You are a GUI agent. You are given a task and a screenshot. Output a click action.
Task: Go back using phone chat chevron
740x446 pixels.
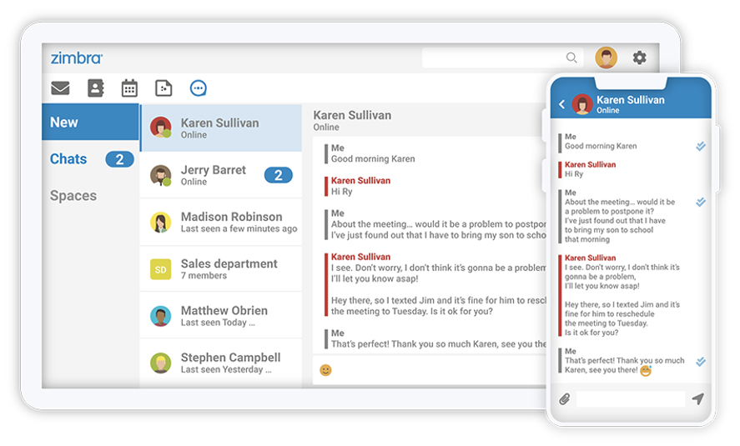[561, 104]
